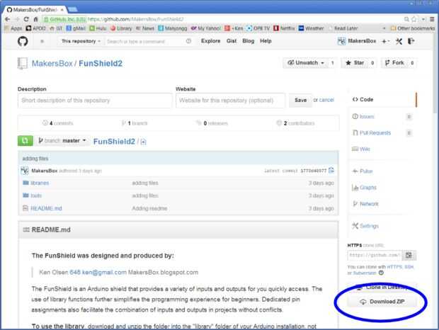Screen dimensions: 439x330
Task: Open the MakersBox owner link in title
Action: (x=52, y=64)
